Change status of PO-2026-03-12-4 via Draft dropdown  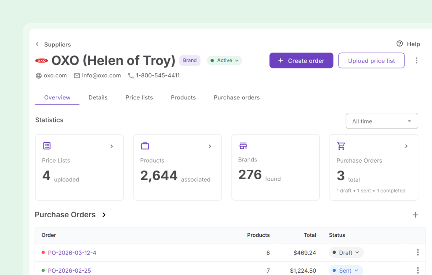click(346, 252)
